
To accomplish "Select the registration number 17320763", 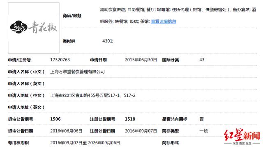I will click(60, 60).
